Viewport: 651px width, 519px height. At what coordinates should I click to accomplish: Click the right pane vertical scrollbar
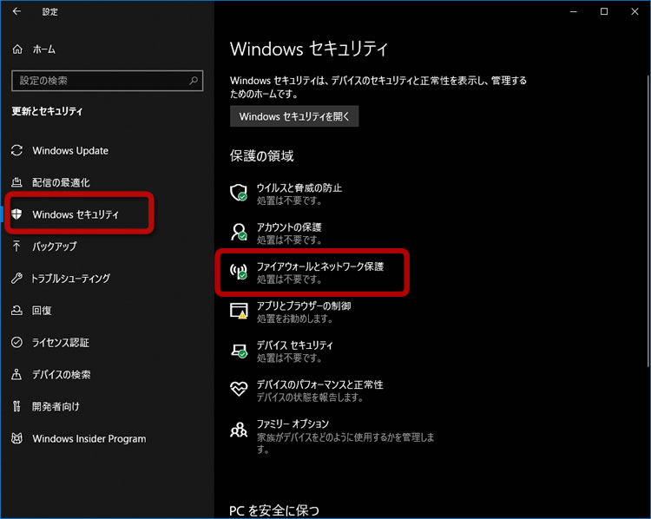pyautogui.click(x=648, y=220)
